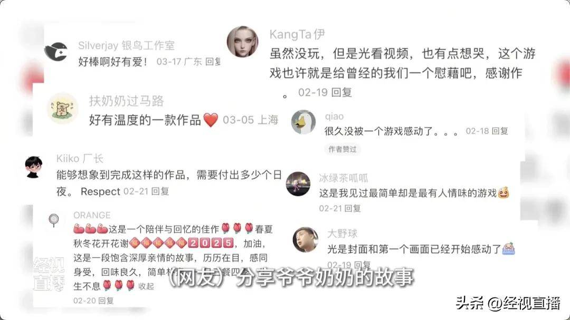Open Silverjay 银鸟工作室's bird avatar
The height and width of the screenshot is (320, 570).
pos(56,52)
